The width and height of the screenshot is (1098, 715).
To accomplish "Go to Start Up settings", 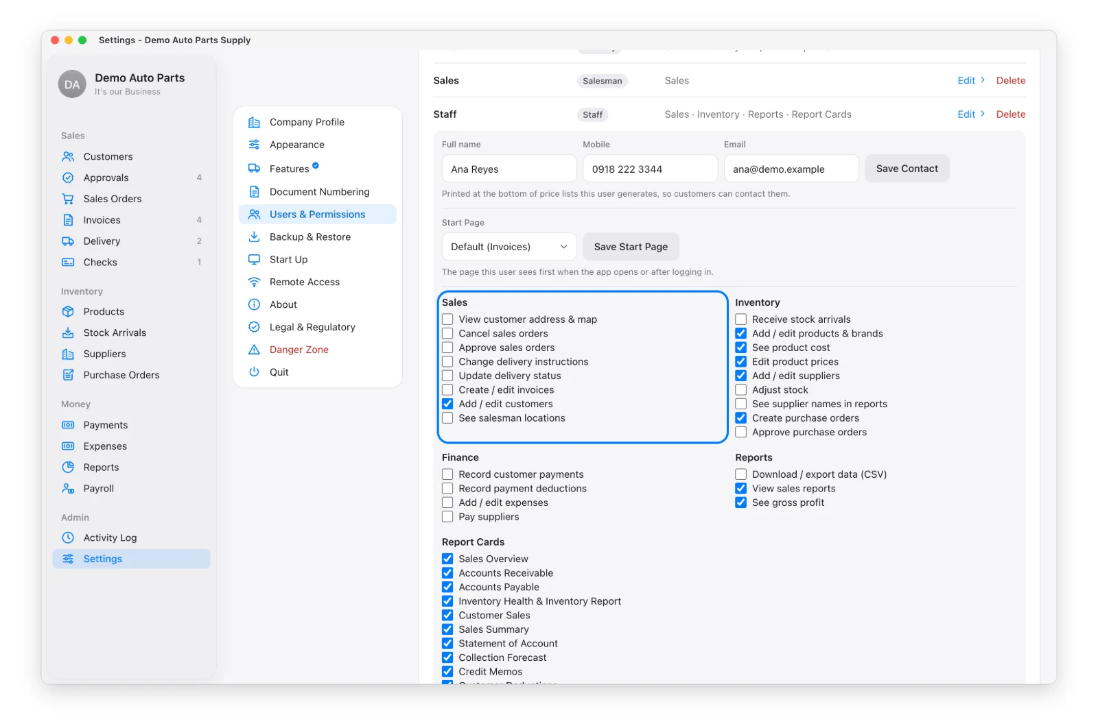I will coord(317,260).
